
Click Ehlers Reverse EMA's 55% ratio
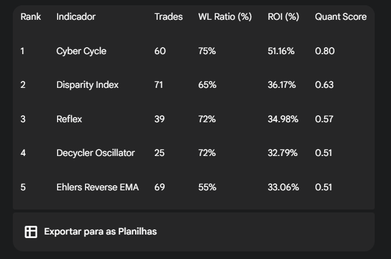(207, 187)
